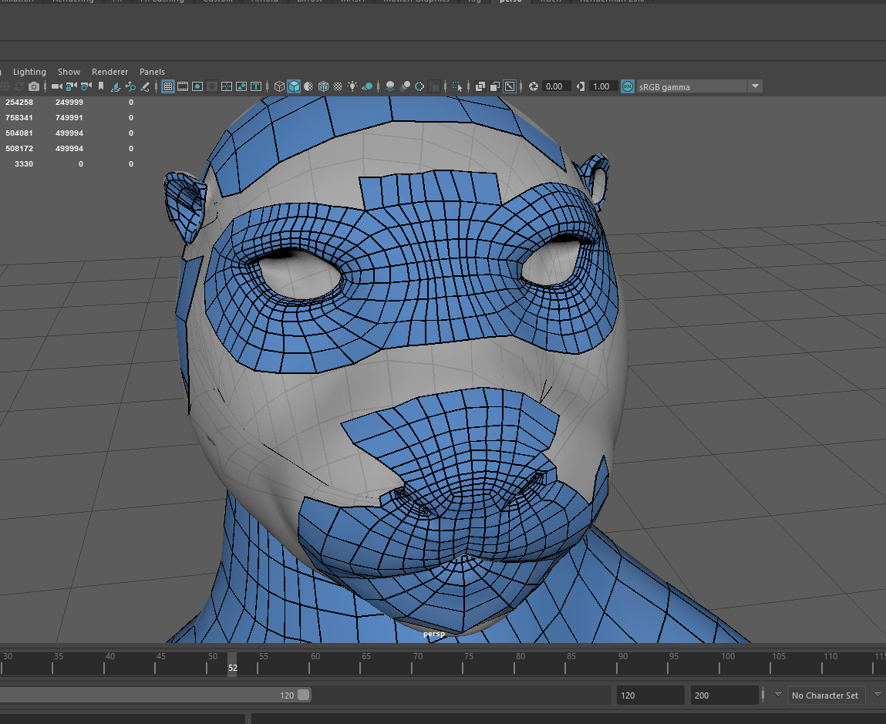Expand the arrow left of No Character Set
Viewport: 886px width, 724px height.
tap(777, 695)
